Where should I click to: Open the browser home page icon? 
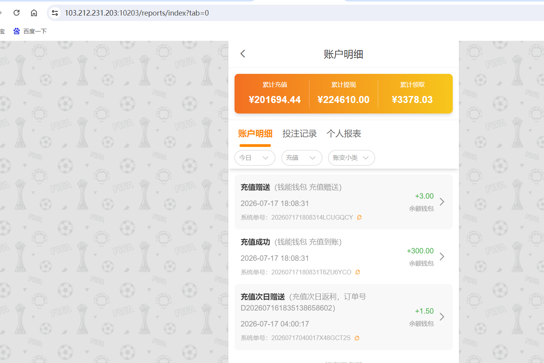click(34, 13)
